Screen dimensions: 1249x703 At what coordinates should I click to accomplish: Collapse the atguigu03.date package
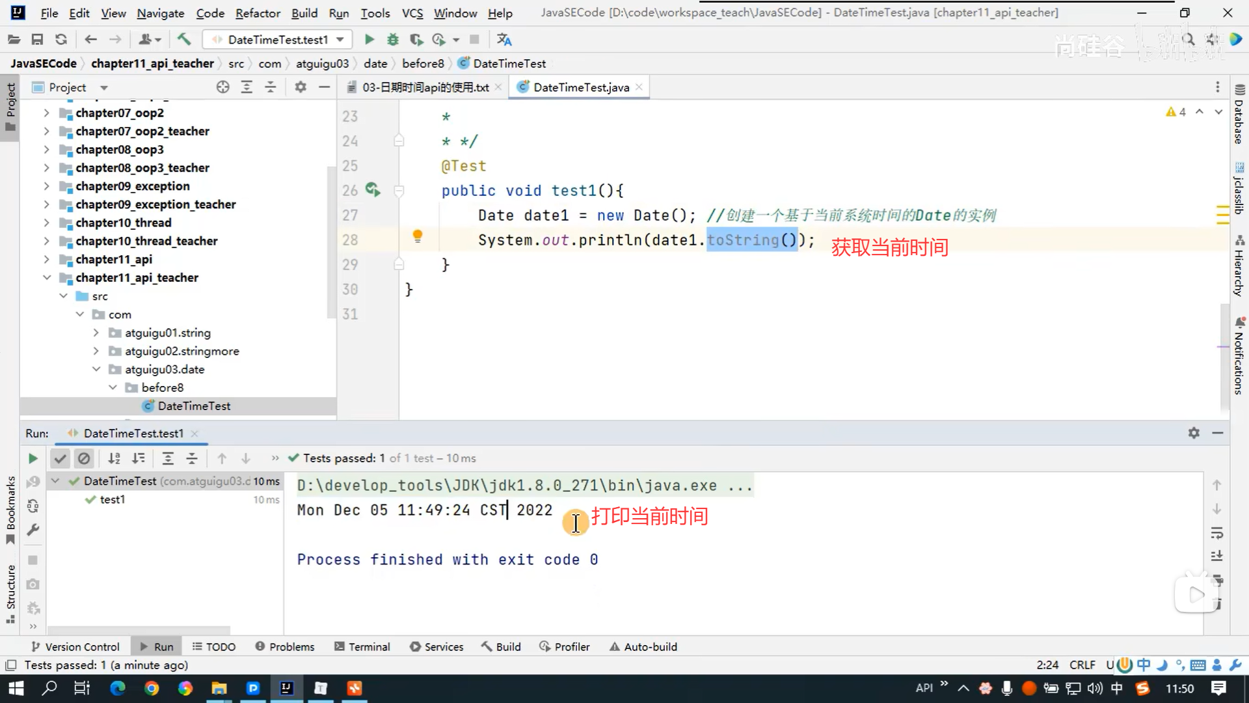click(x=96, y=369)
